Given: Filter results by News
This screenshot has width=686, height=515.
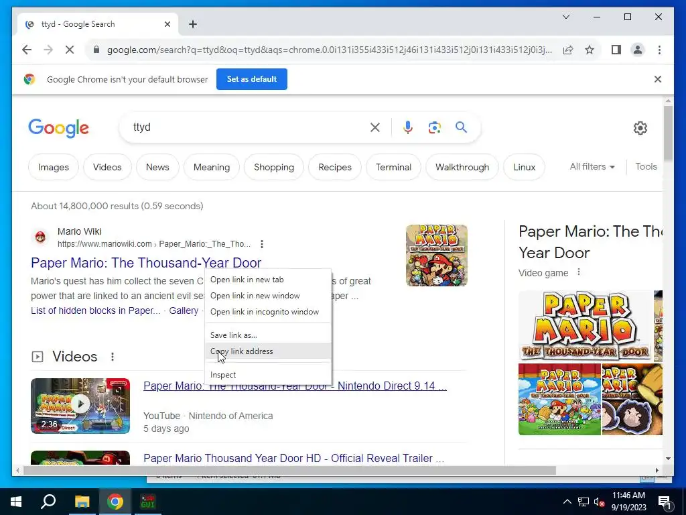Looking at the screenshot, I should pos(157,167).
